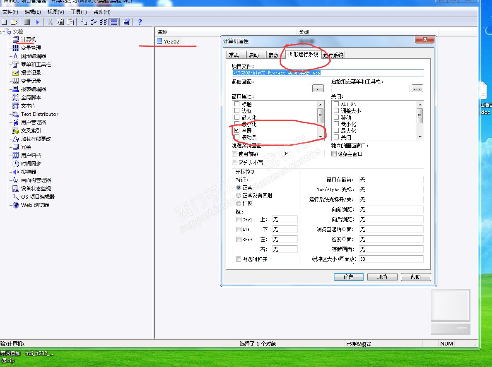Enable the 区分大小写 checkbox
This screenshot has width=492, height=367.
coord(234,162)
